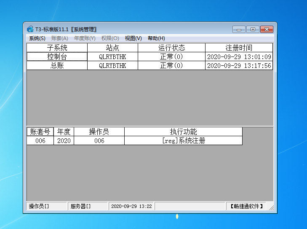Select the 总账 subsystem cell
Viewport: 307px width, 229px height.
coord(57,65)
